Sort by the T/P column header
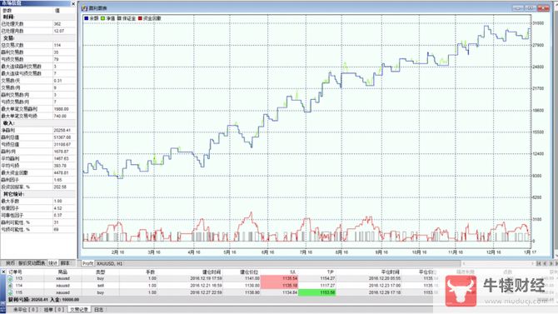 click(330, 272)
